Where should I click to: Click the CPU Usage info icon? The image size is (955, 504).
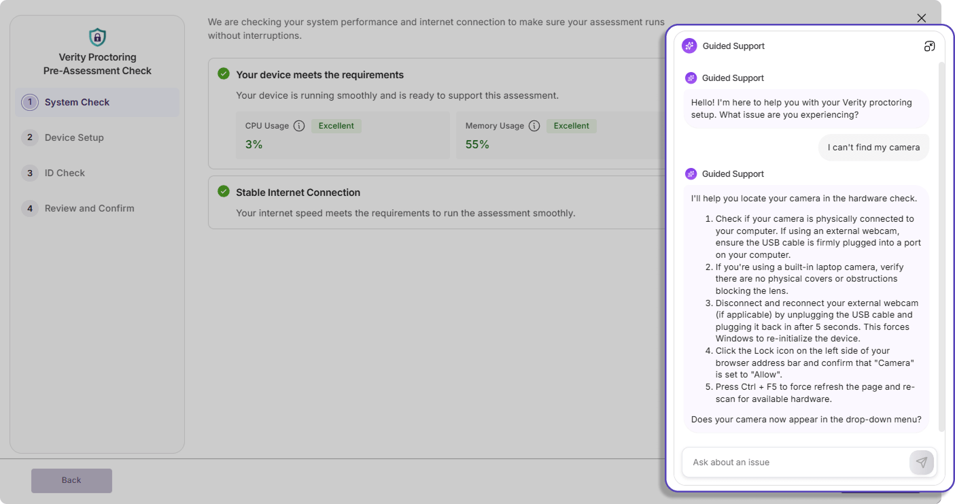(299, 126)
